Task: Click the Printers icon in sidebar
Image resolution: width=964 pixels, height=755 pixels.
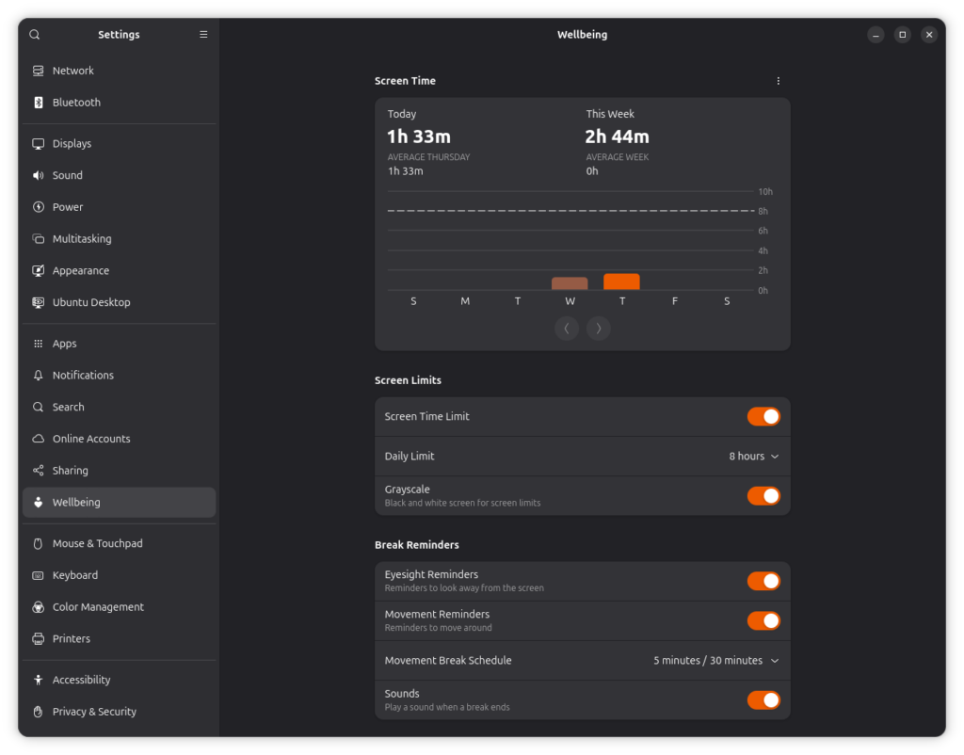Action: pyautogui.click(x=38, y=639)
